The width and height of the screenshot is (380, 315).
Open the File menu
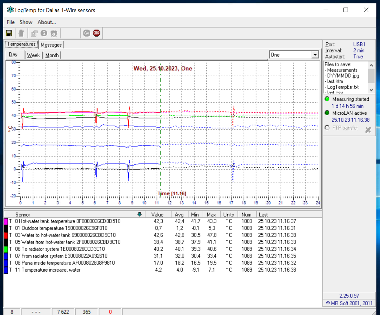[11, 22]
